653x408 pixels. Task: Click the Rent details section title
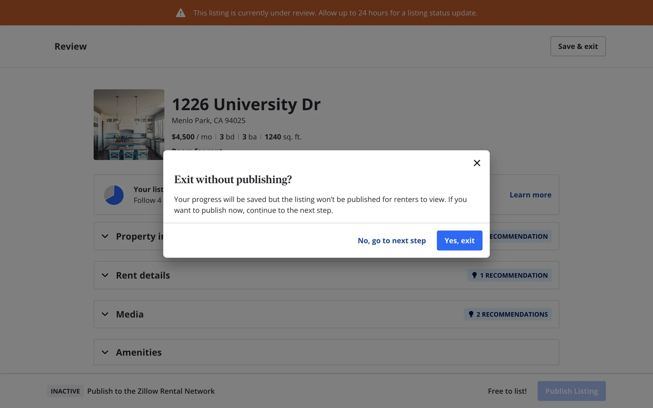pos(143,275)
